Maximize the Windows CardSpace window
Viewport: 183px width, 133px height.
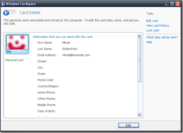click(172, 4)
